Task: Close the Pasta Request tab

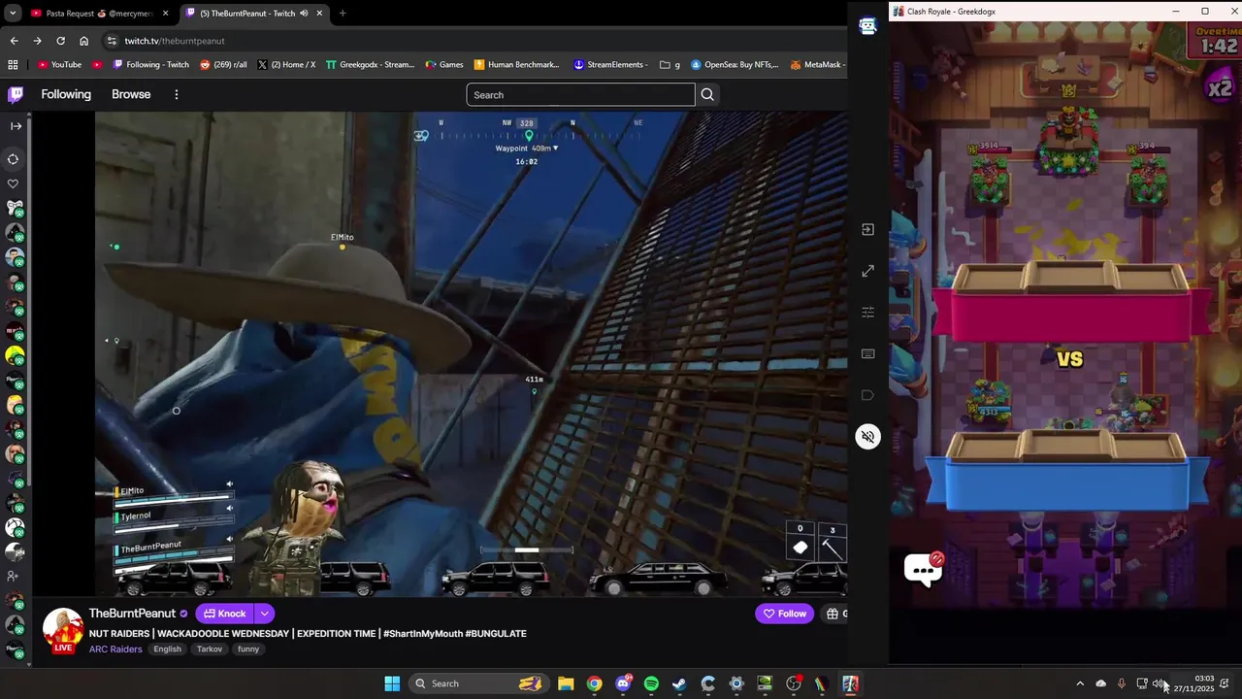Action: (x=165, y=13)
